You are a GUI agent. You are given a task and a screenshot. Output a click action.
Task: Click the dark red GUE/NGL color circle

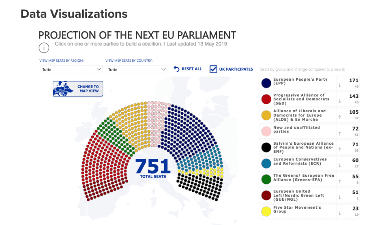point(266,195)
